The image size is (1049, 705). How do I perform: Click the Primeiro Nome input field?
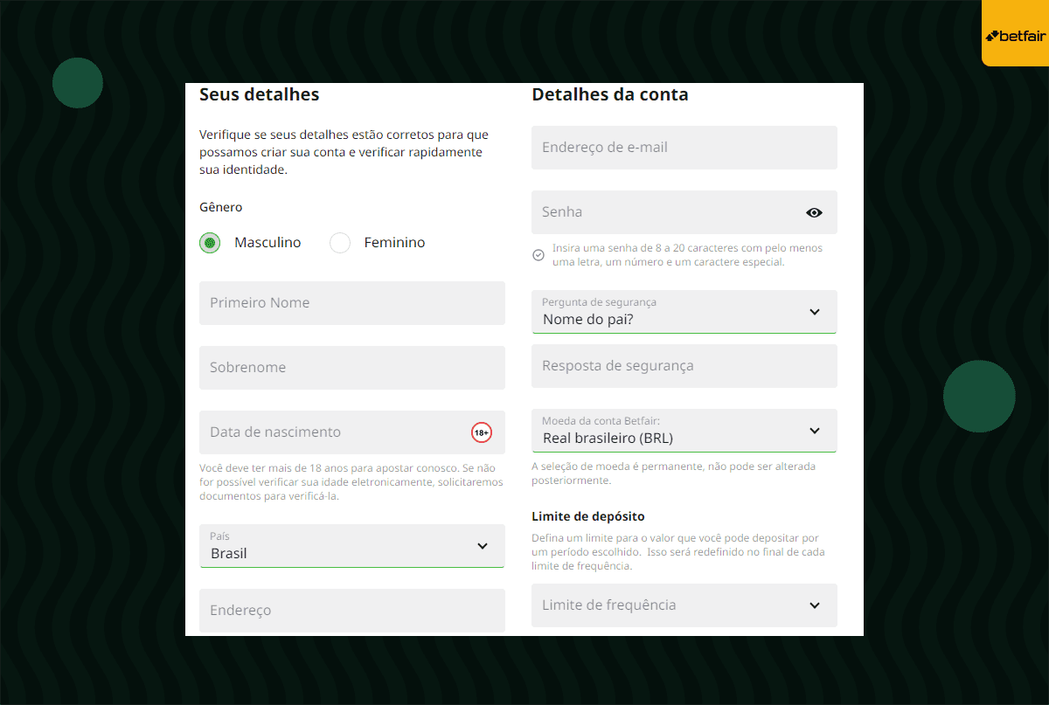click(x=352, y=303)
